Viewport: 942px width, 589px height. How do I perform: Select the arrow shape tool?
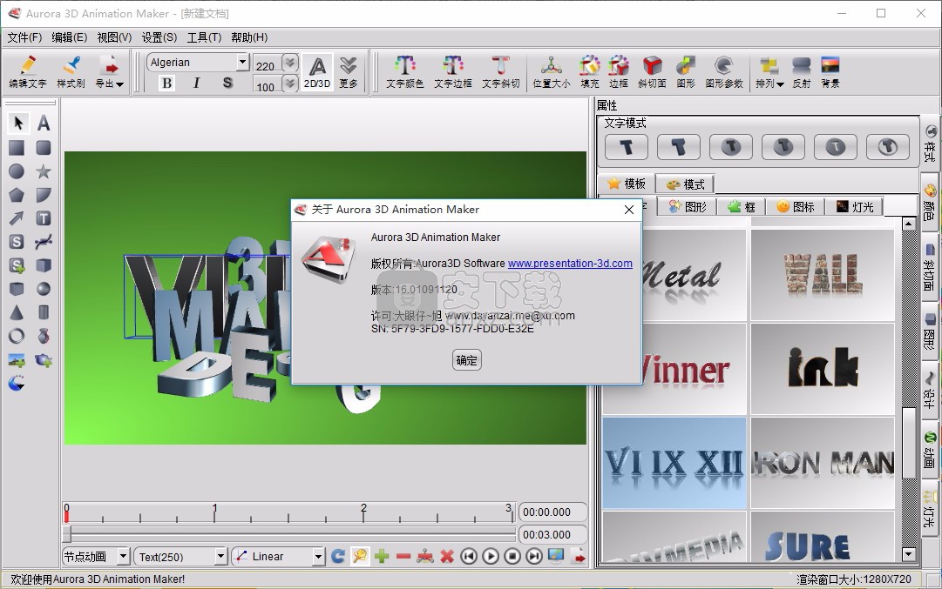[17, 218]
